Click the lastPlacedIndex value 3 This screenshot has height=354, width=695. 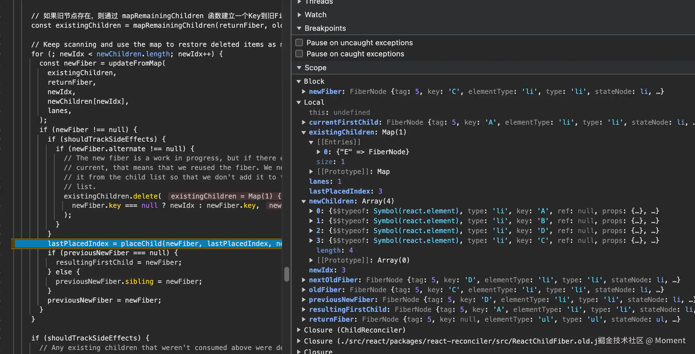point(380,191)
